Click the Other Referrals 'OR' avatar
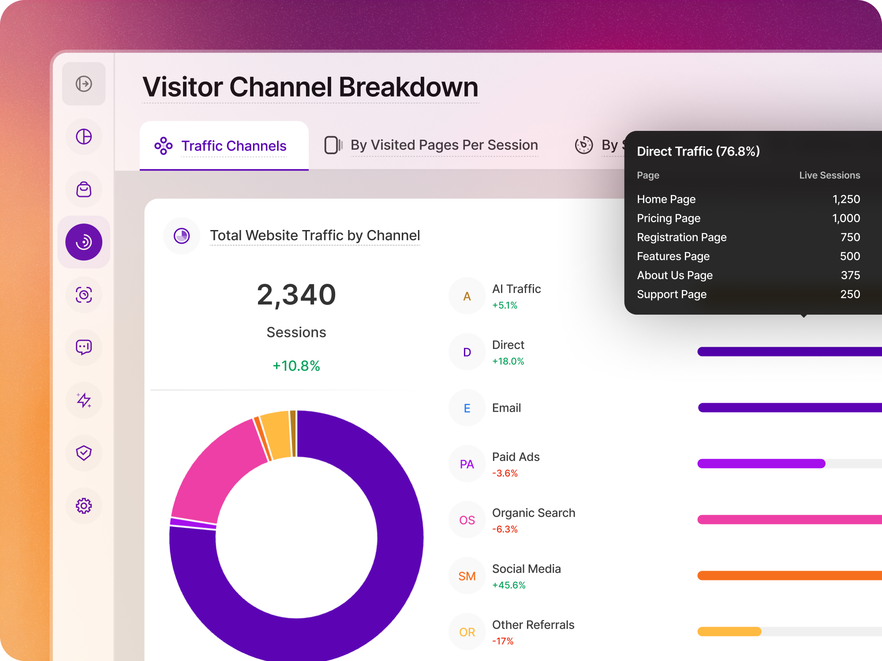882x661 pixels. tap(467, 632)
